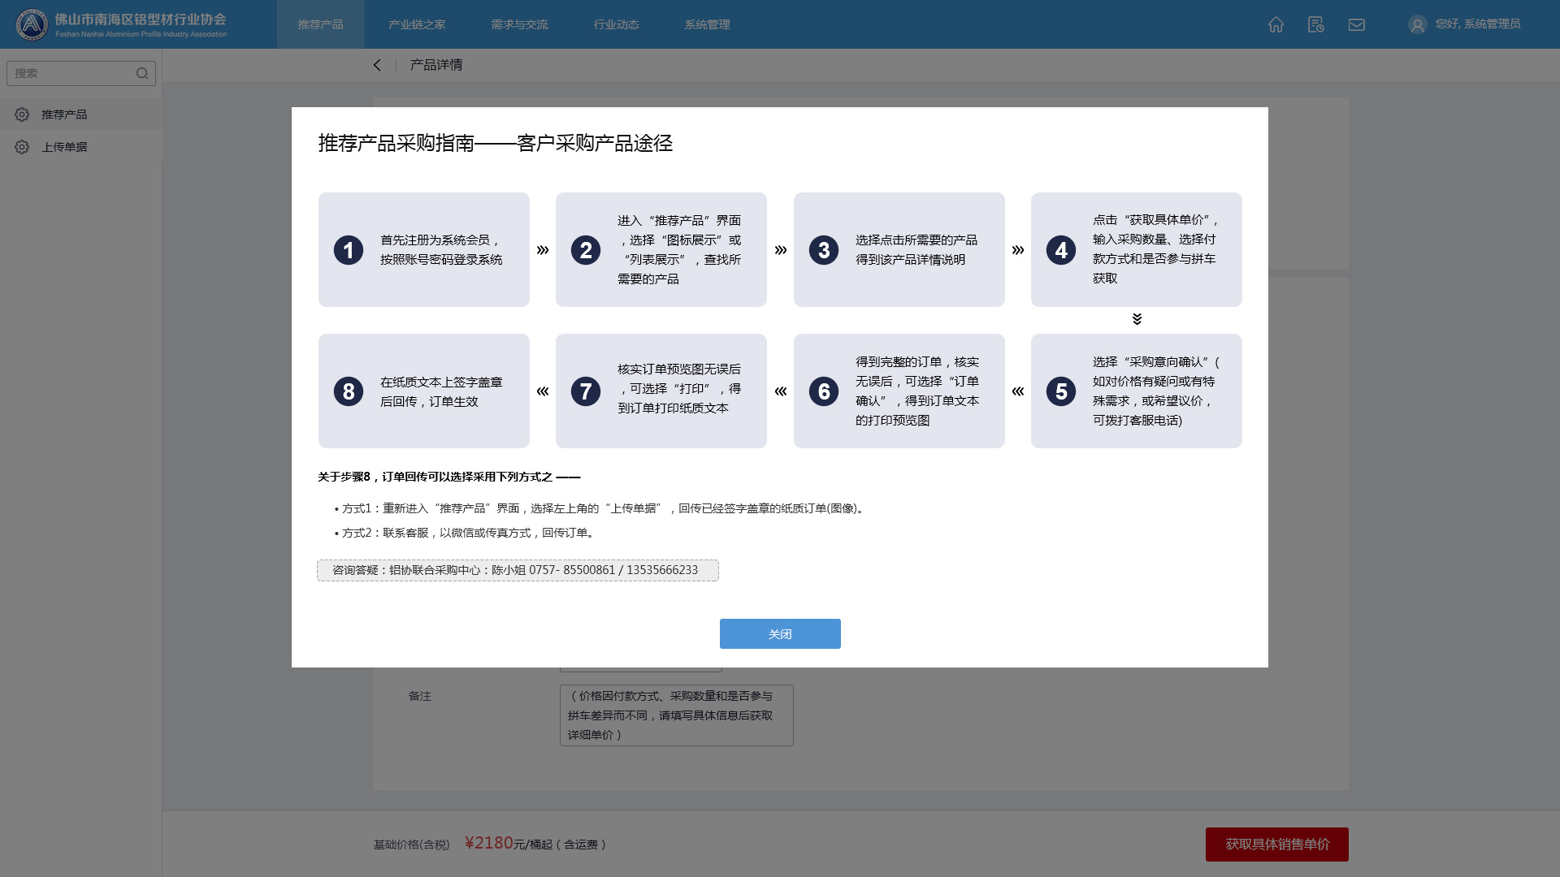
Task: Open the 产业链之家 navigation tab
Action: 417,24
